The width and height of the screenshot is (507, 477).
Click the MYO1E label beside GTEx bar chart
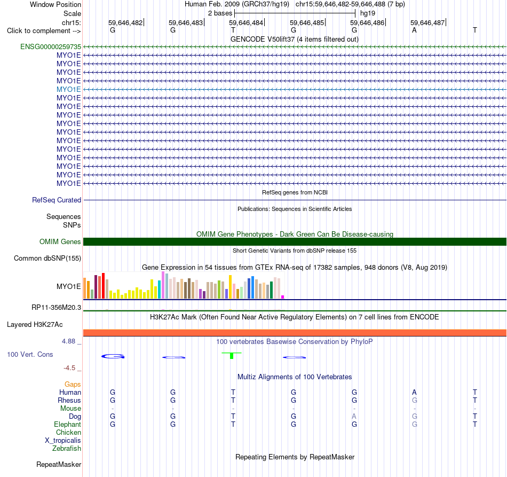tap(68, 286)
